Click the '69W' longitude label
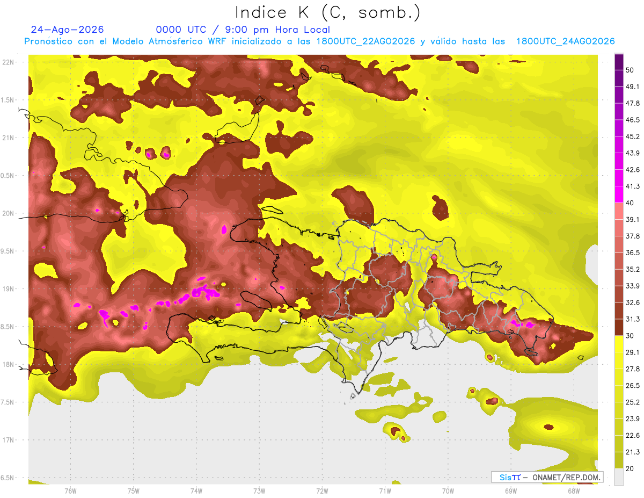The height and width of the screenshot is (498, 644). pos(511,491)
